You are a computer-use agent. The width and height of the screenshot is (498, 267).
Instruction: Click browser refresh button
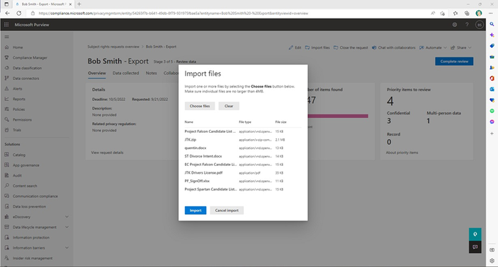click(19, 13)
